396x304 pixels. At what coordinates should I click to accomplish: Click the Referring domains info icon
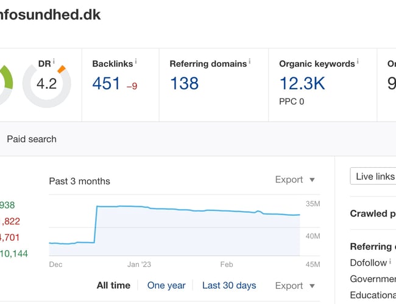tap(250, 61)
